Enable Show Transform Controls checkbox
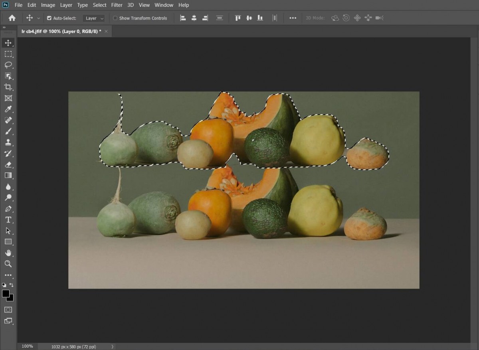Image resolution: width=479 pixels, height=350 pixels. [115, 18]
